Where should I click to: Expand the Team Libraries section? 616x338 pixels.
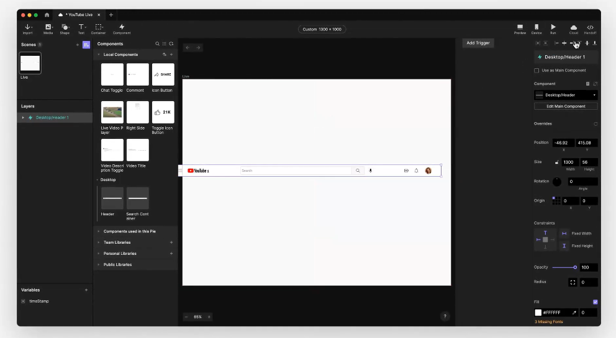pyautogui.click(x=98, y=242)
